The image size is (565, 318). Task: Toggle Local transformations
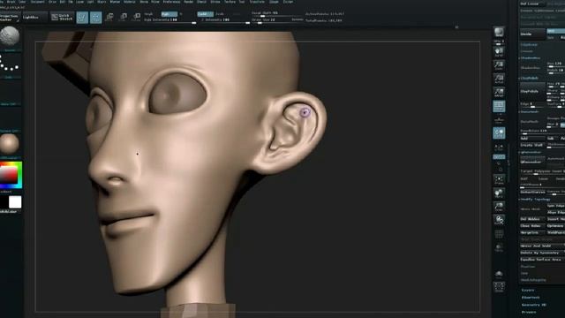[499, 133]
